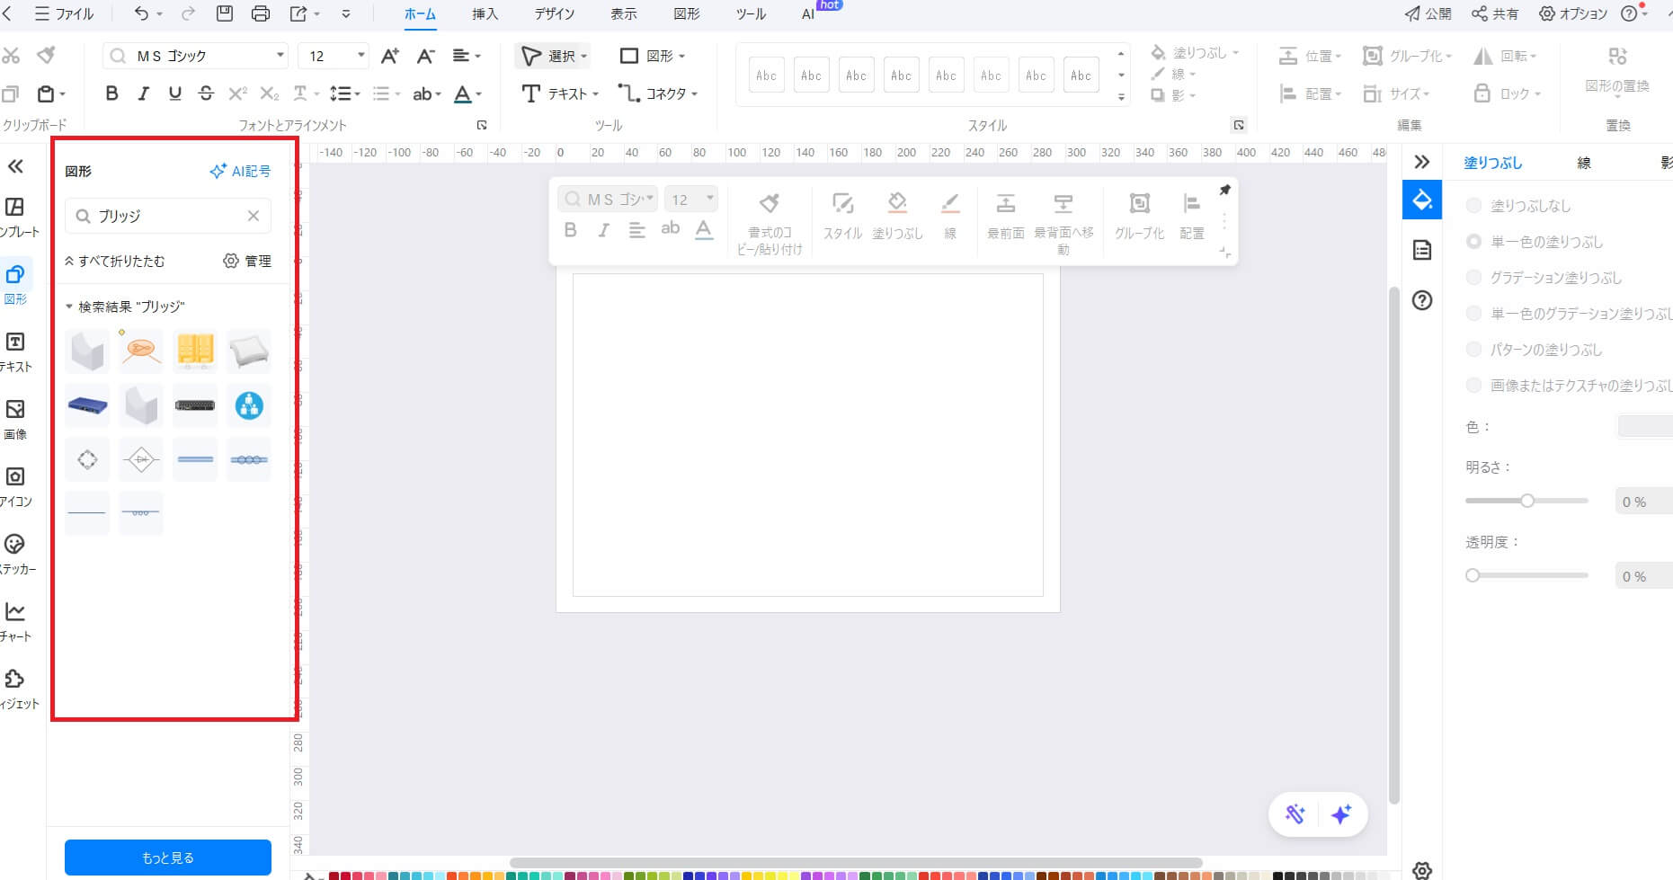Select パターンの塗りつぶし radio option

[x=1473, y=350]
